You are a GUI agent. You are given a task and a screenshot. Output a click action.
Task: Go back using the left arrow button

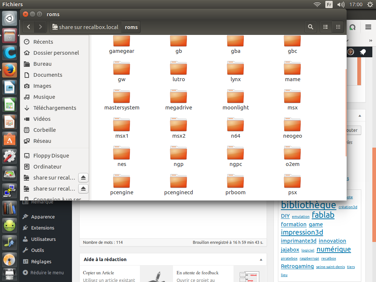pos(29,27)
